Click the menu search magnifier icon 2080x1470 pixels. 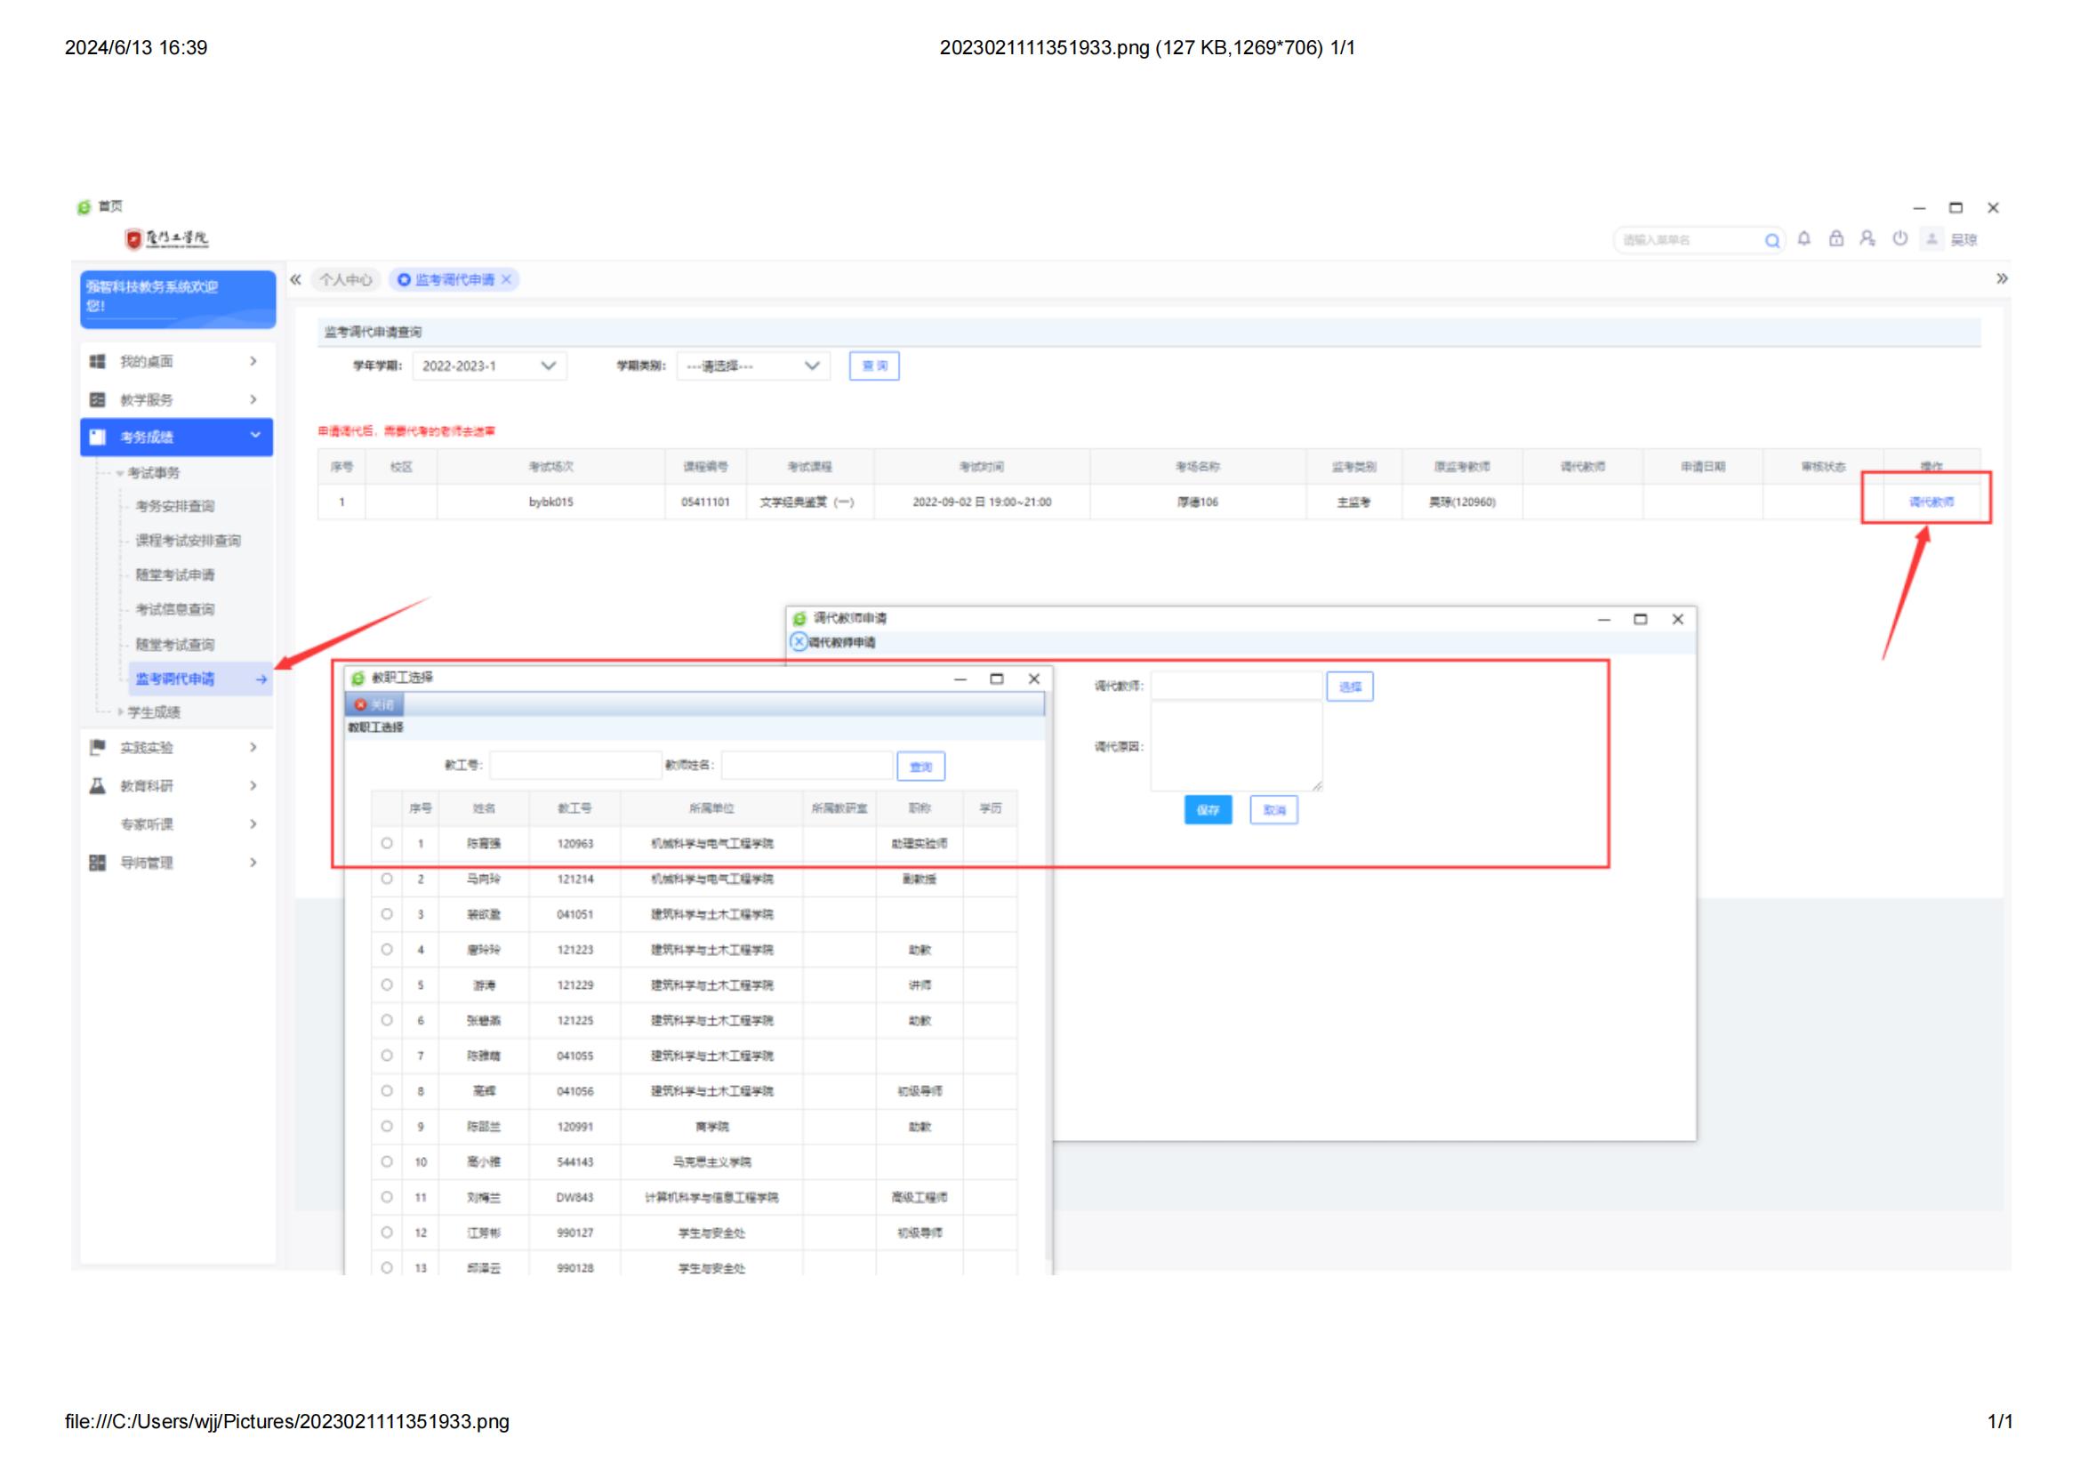[1772, 240]
